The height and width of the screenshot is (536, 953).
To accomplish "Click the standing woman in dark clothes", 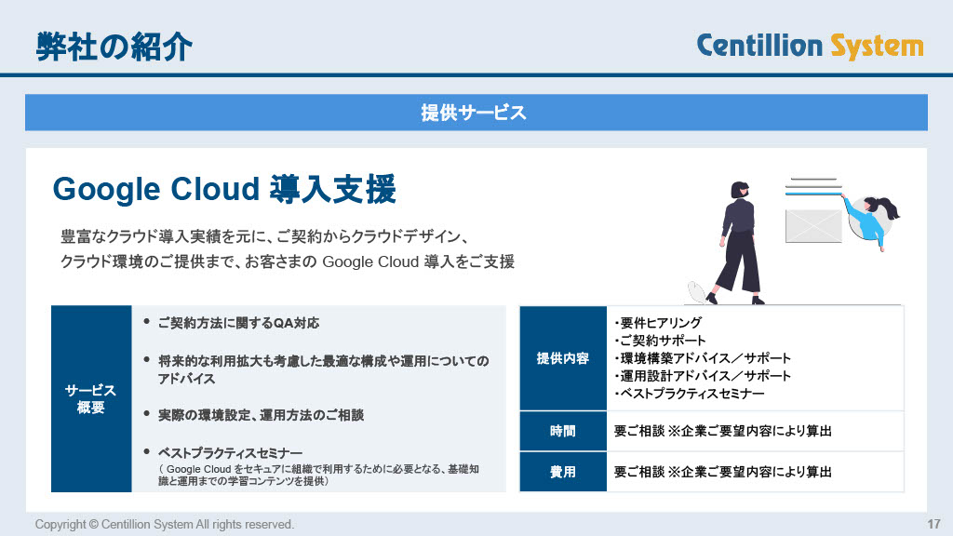I will tap(741, 240).
